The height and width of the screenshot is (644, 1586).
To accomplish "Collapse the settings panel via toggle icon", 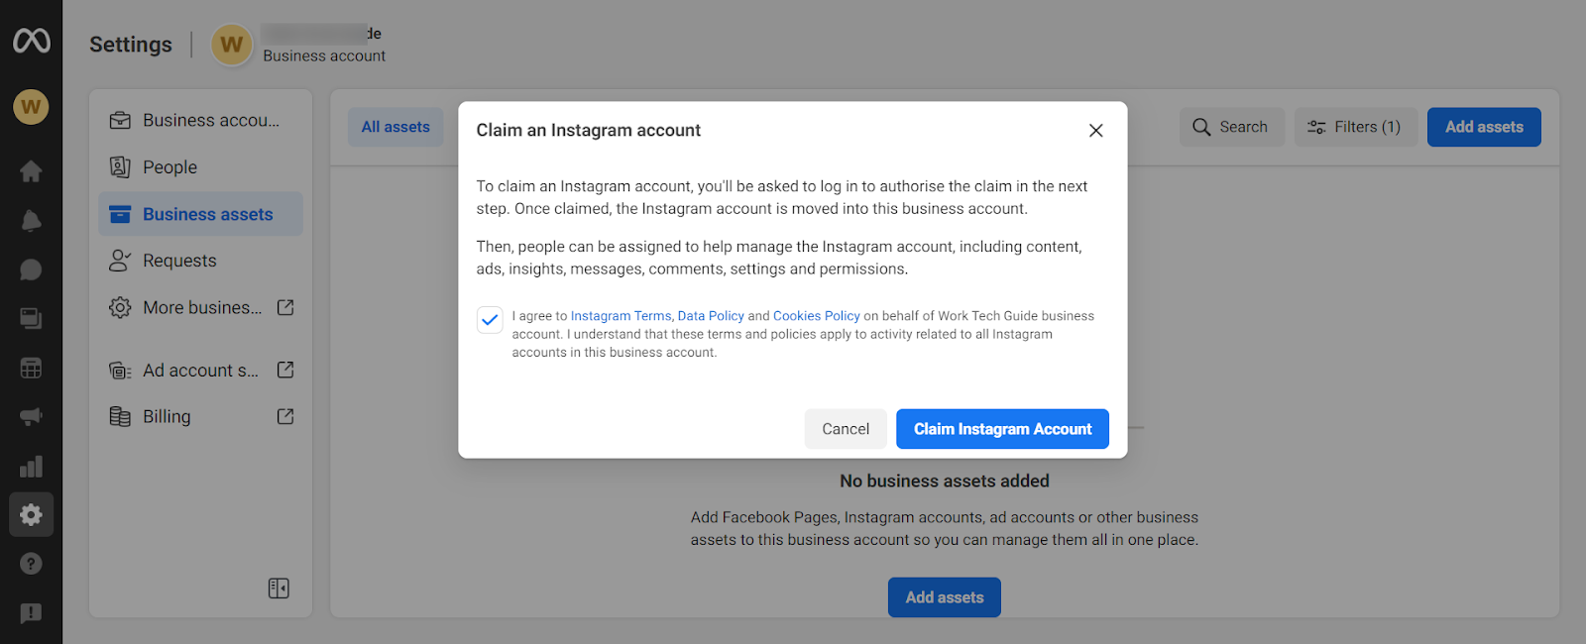I will [279, 589].
